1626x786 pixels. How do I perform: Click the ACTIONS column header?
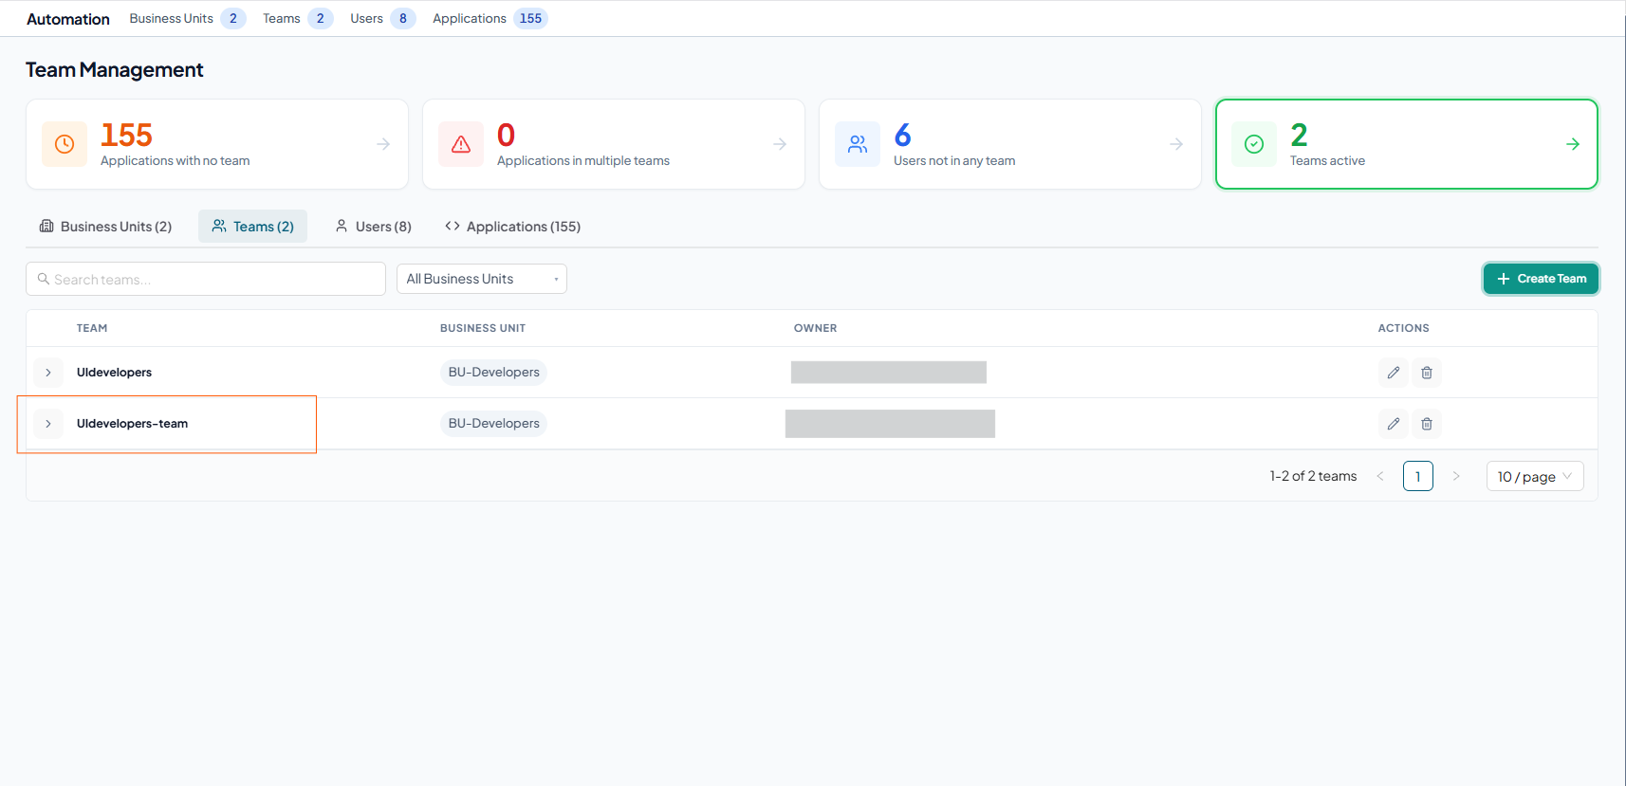tap(1404, 328)
